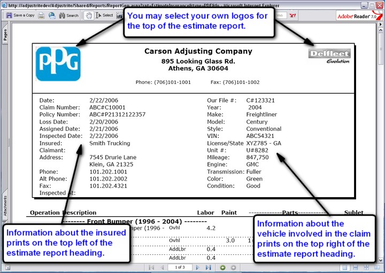
Task: Click the insured name 'Smith Trucking'
Action: [x=110, y=143]
